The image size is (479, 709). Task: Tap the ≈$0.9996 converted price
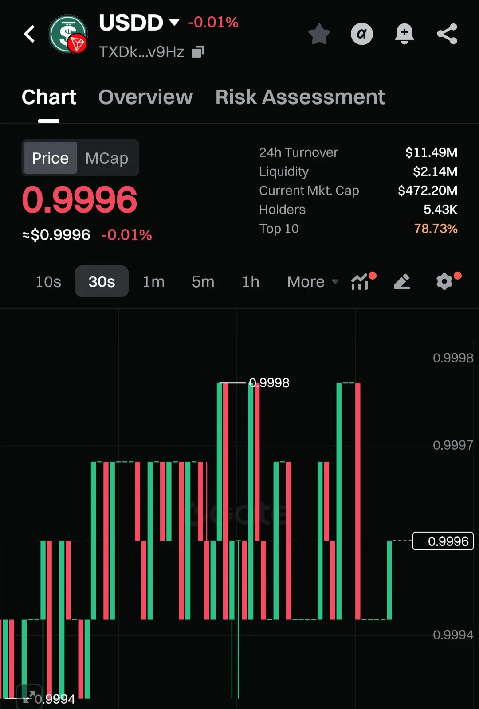click(x=56, y=235)
